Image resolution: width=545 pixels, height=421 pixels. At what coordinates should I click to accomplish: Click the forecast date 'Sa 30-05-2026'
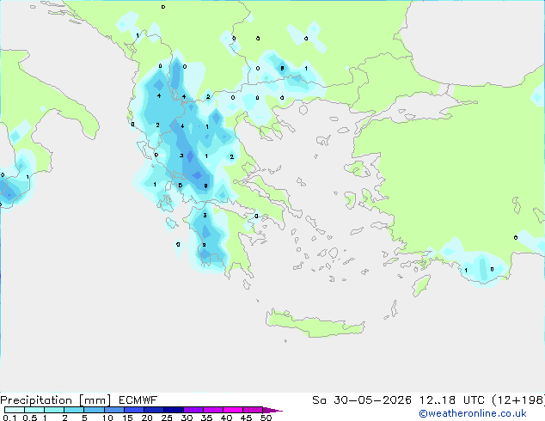[362, 400]
